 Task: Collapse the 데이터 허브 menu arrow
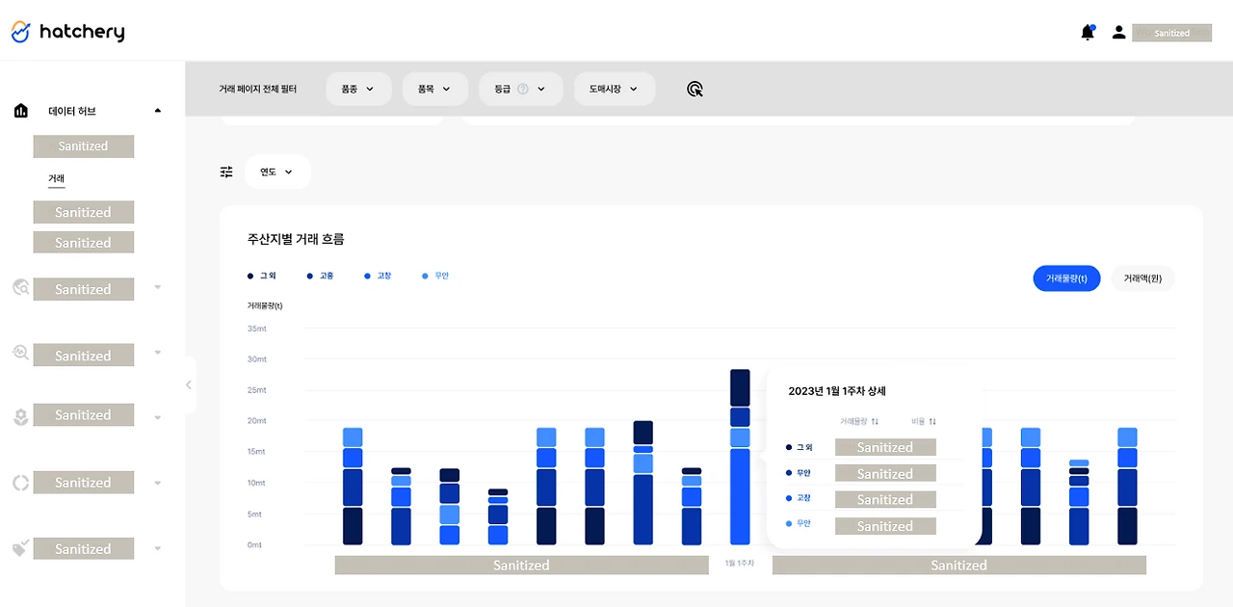tap(158, 111)
